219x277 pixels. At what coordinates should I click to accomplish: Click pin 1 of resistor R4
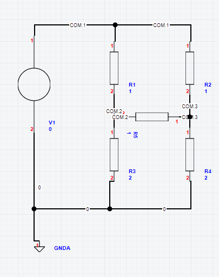tap(188, 133)
